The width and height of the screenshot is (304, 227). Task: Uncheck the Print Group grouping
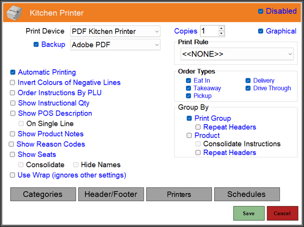click(189, 118)
